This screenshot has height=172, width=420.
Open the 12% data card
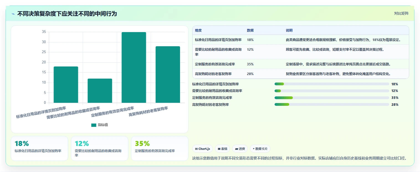tap(99, 148)
